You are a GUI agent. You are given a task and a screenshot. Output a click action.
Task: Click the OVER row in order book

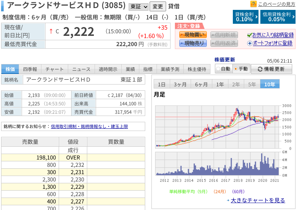73,158
